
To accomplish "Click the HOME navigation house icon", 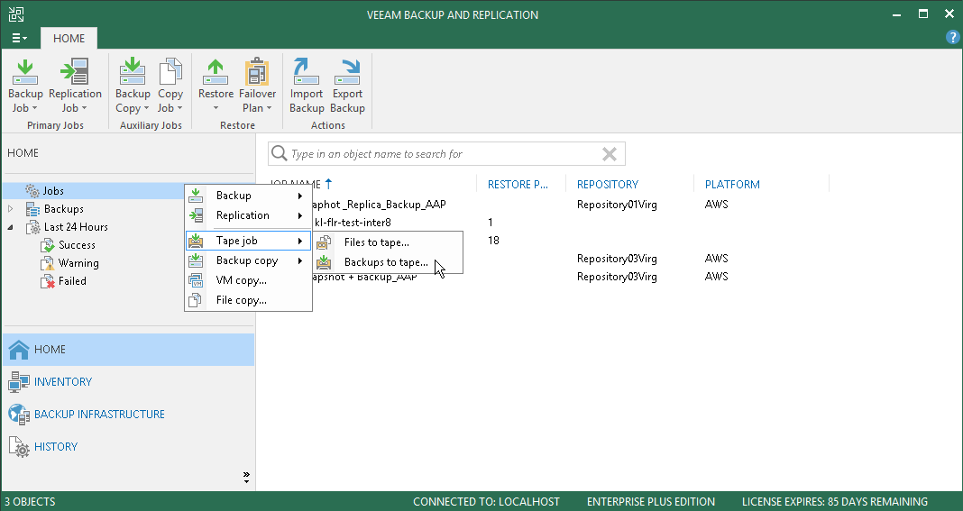I will coord(19,350).
